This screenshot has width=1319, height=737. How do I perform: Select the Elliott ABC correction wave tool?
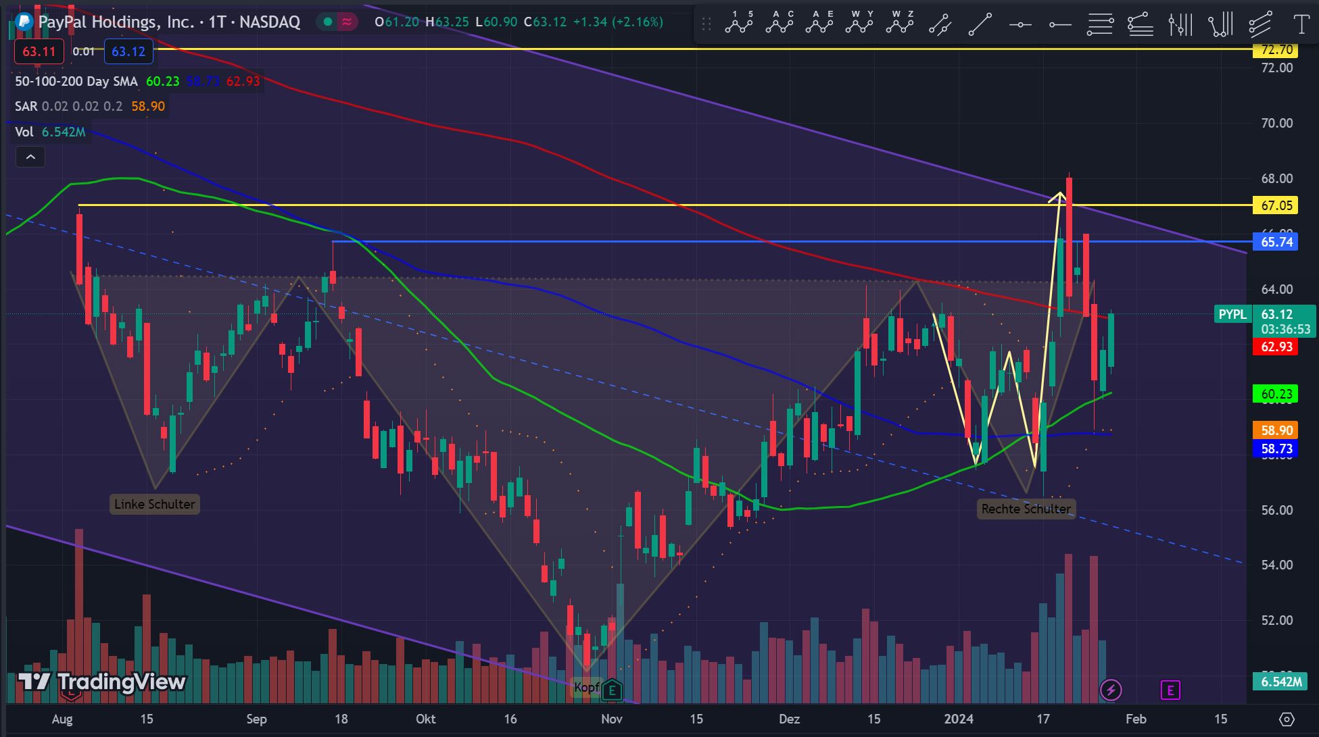(779, 24)
